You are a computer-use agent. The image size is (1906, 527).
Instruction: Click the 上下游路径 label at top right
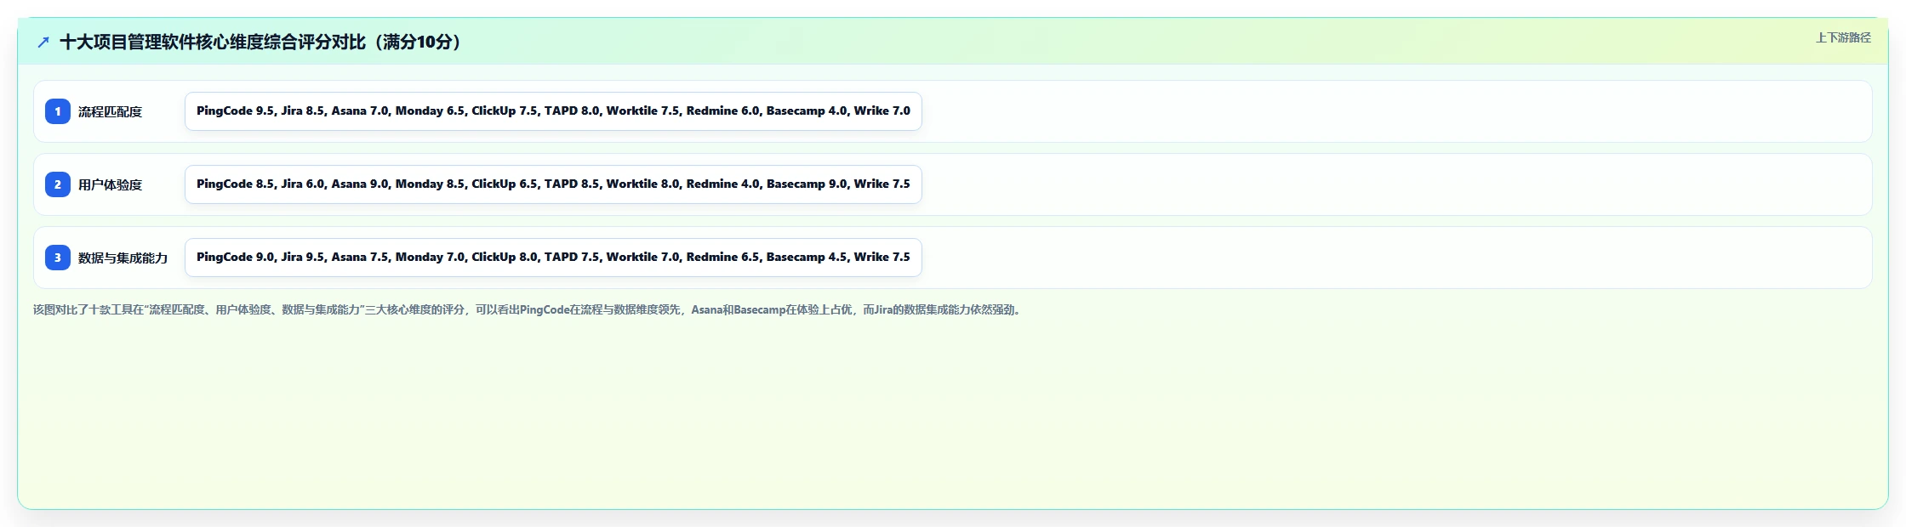[1843, 37]
